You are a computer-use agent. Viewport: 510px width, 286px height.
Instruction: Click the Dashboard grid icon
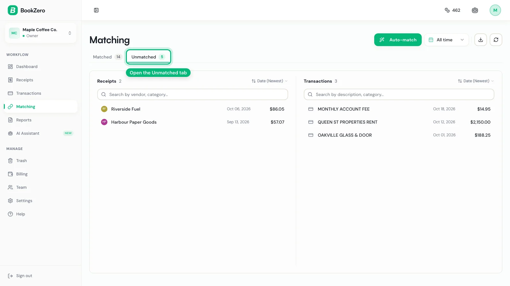point(10,66)
